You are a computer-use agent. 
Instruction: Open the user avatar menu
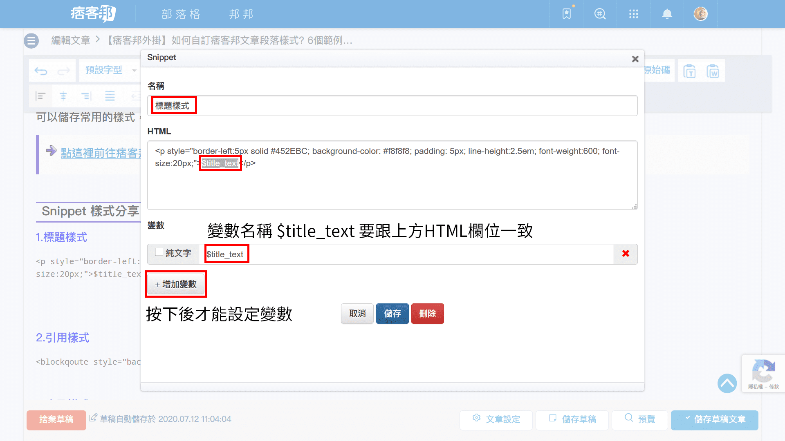(700, 14)
